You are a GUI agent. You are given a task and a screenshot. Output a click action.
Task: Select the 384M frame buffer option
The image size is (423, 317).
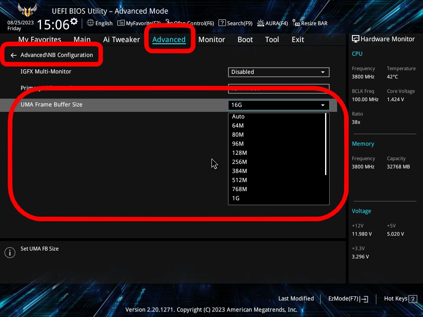pos(239,171)
